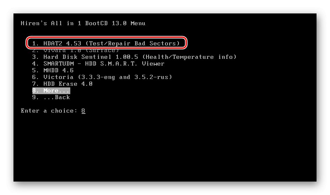Open the highlighted More... entry
330x195 pixels.
[51, 91]
